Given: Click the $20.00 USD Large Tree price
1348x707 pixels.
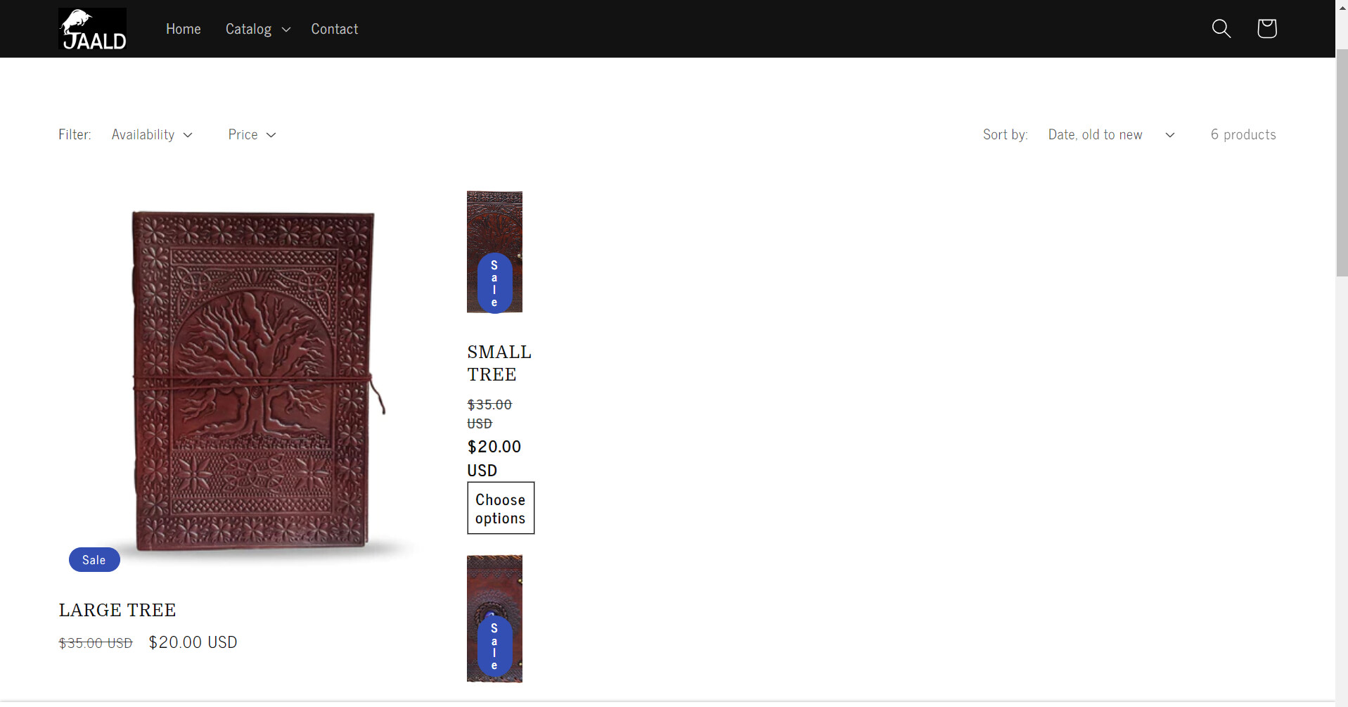Looking at the screenshot, I should [x=193, y=642].
